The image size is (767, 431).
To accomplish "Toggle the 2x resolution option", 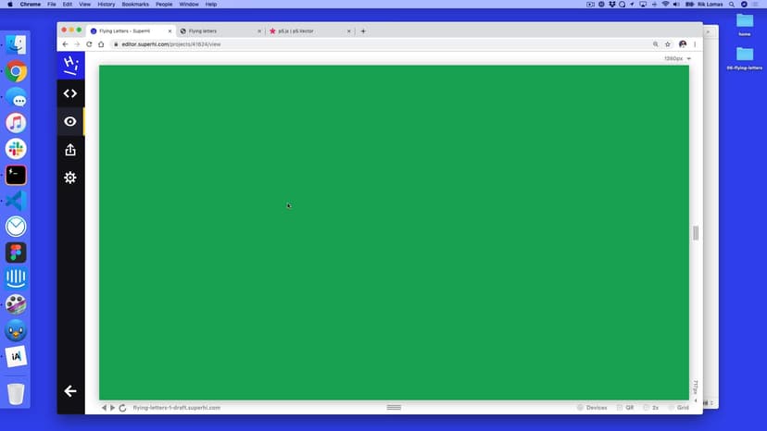I will pyautogui.click(x=651, y=408).
